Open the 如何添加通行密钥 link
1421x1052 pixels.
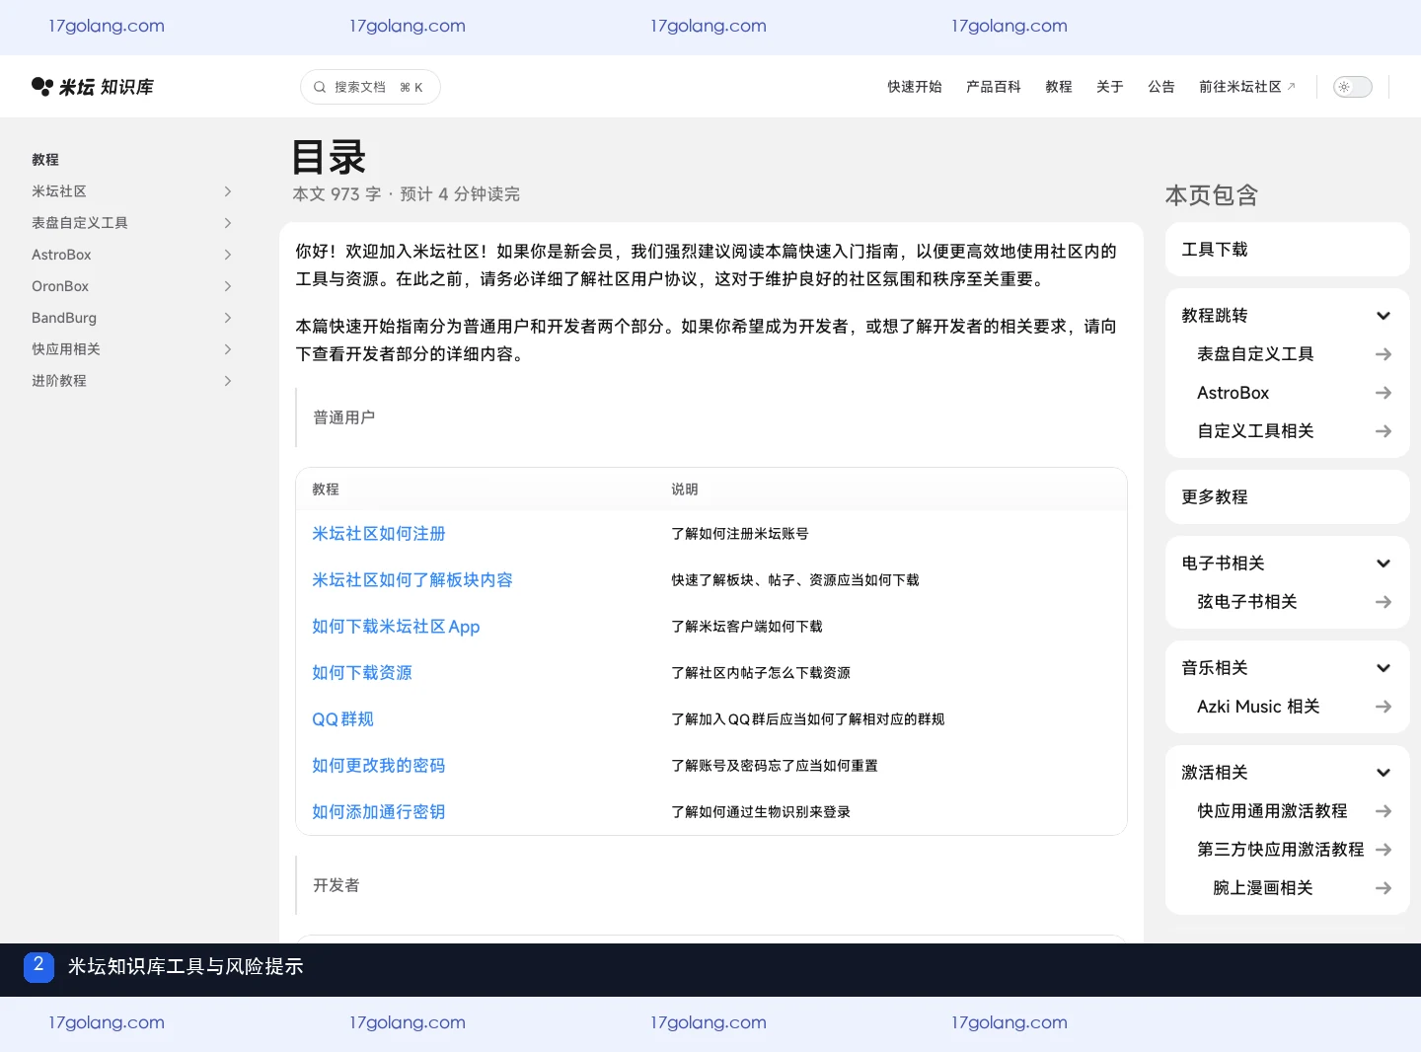click(379, 812)
